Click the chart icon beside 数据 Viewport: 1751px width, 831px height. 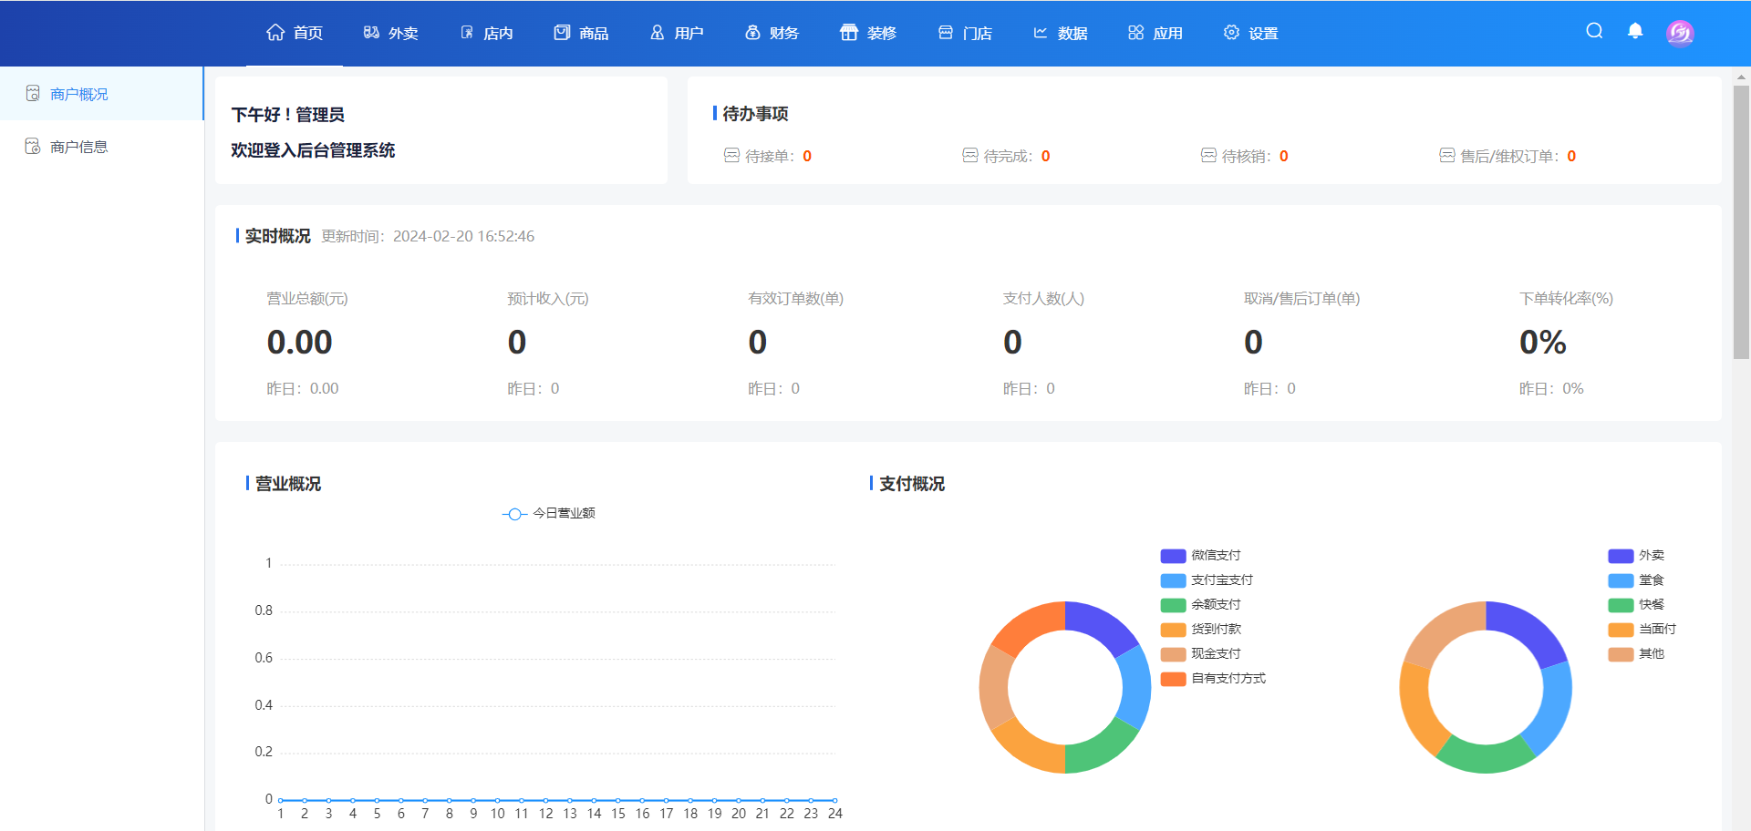[1041, 33]
